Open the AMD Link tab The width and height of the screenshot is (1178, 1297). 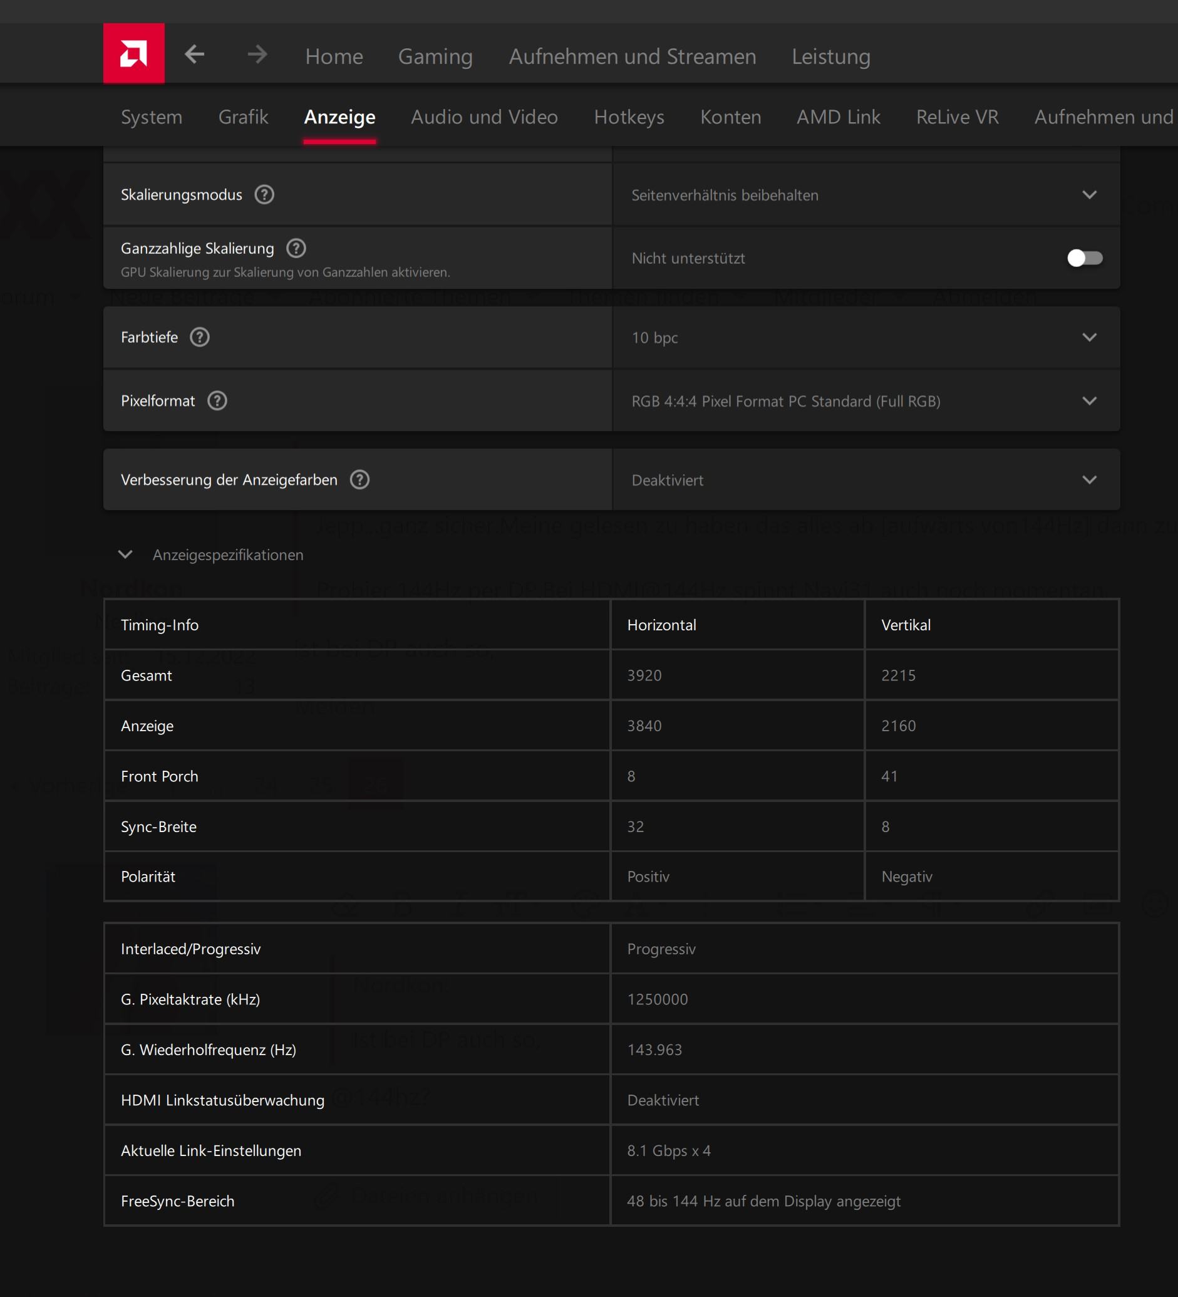tap(838, 117)
